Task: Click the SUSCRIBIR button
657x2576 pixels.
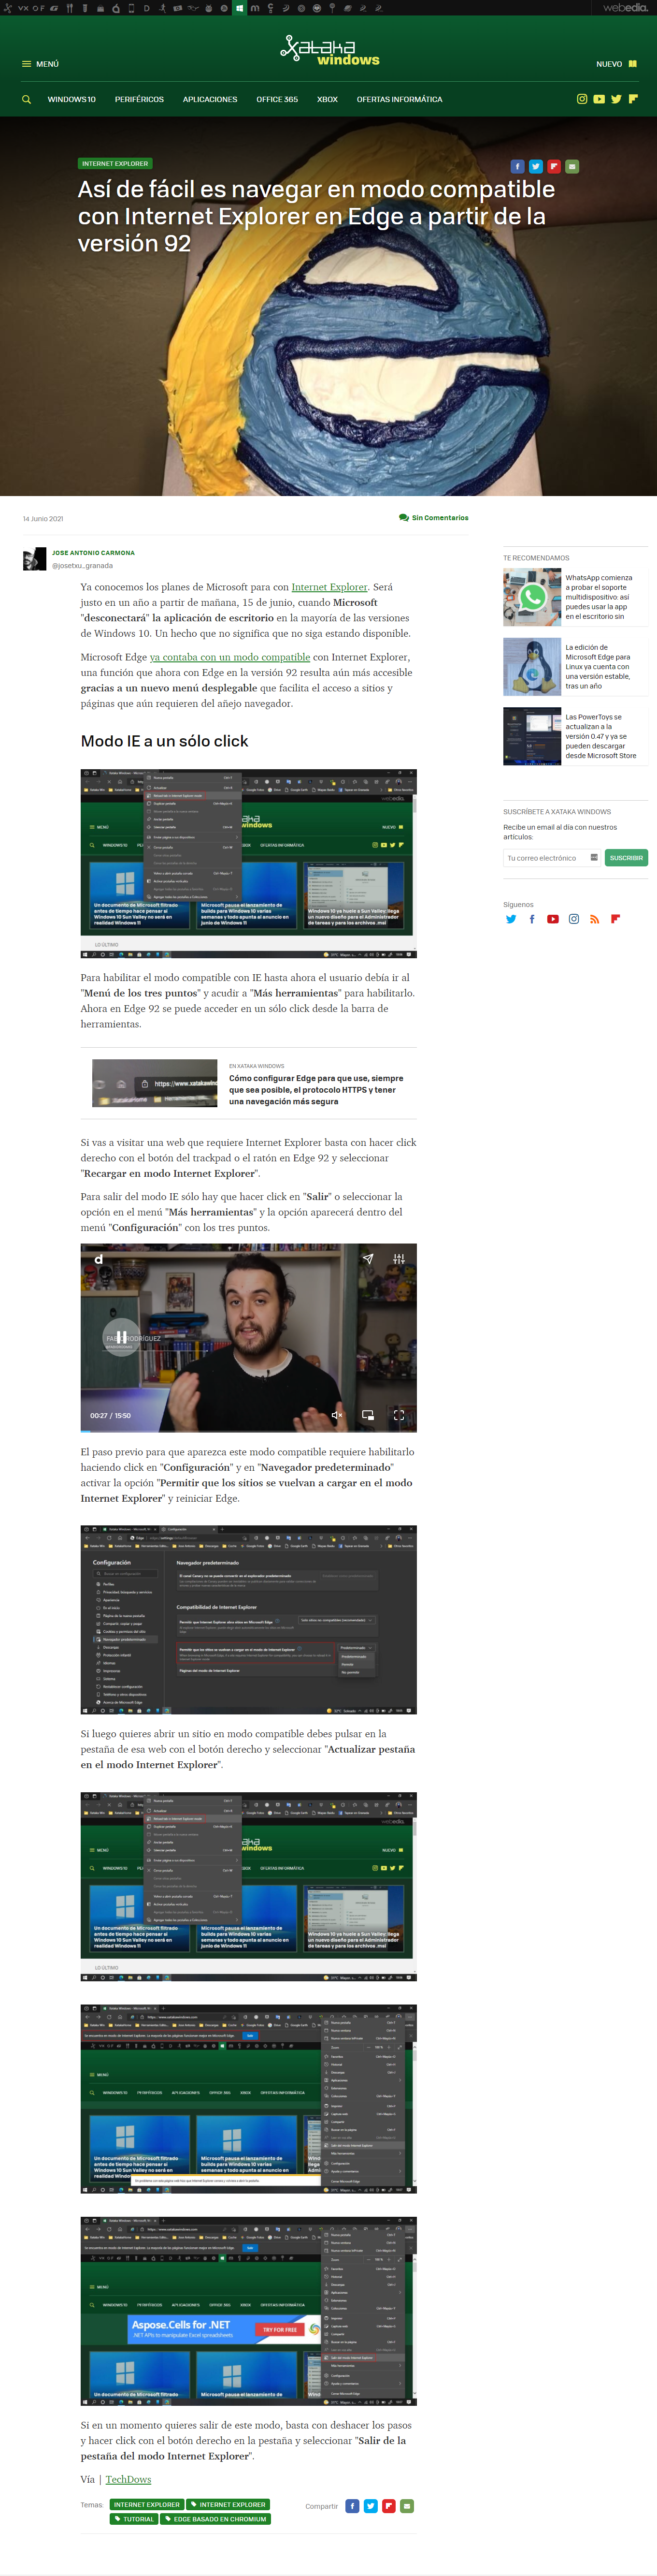Action: (626, 858)
